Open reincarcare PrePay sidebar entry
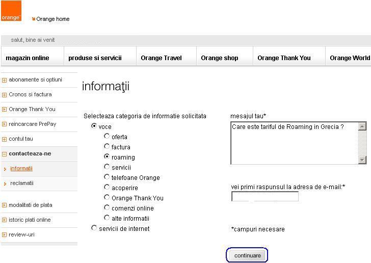371x263 pixels. (x=33, y=124)
